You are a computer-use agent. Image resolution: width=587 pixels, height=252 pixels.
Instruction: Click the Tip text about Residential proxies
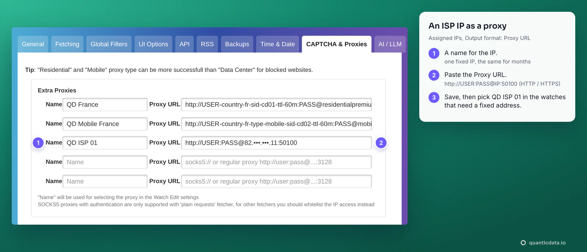click(x=169, y=70)
